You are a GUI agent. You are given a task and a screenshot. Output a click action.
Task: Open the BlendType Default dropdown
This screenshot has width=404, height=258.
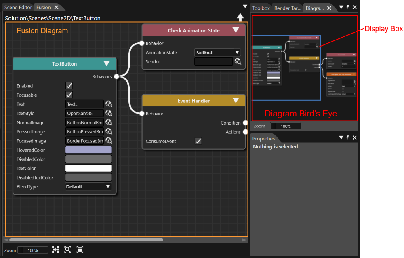pyautogui.click(x=88, y=186)
